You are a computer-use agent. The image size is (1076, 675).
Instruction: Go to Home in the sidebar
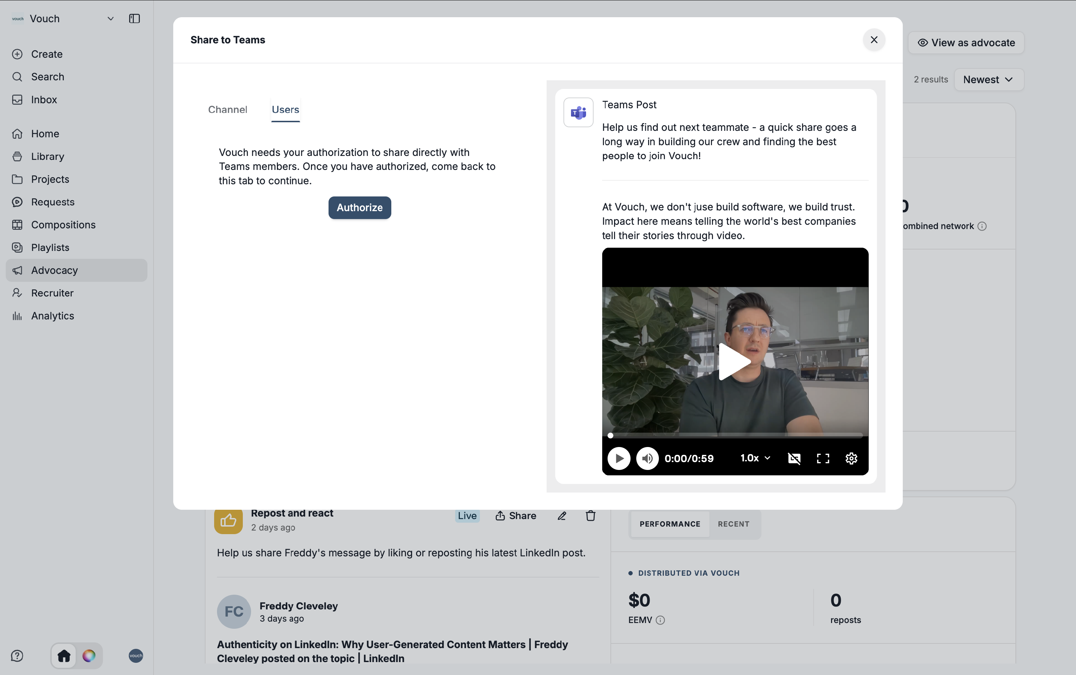[x=76, y=133]
